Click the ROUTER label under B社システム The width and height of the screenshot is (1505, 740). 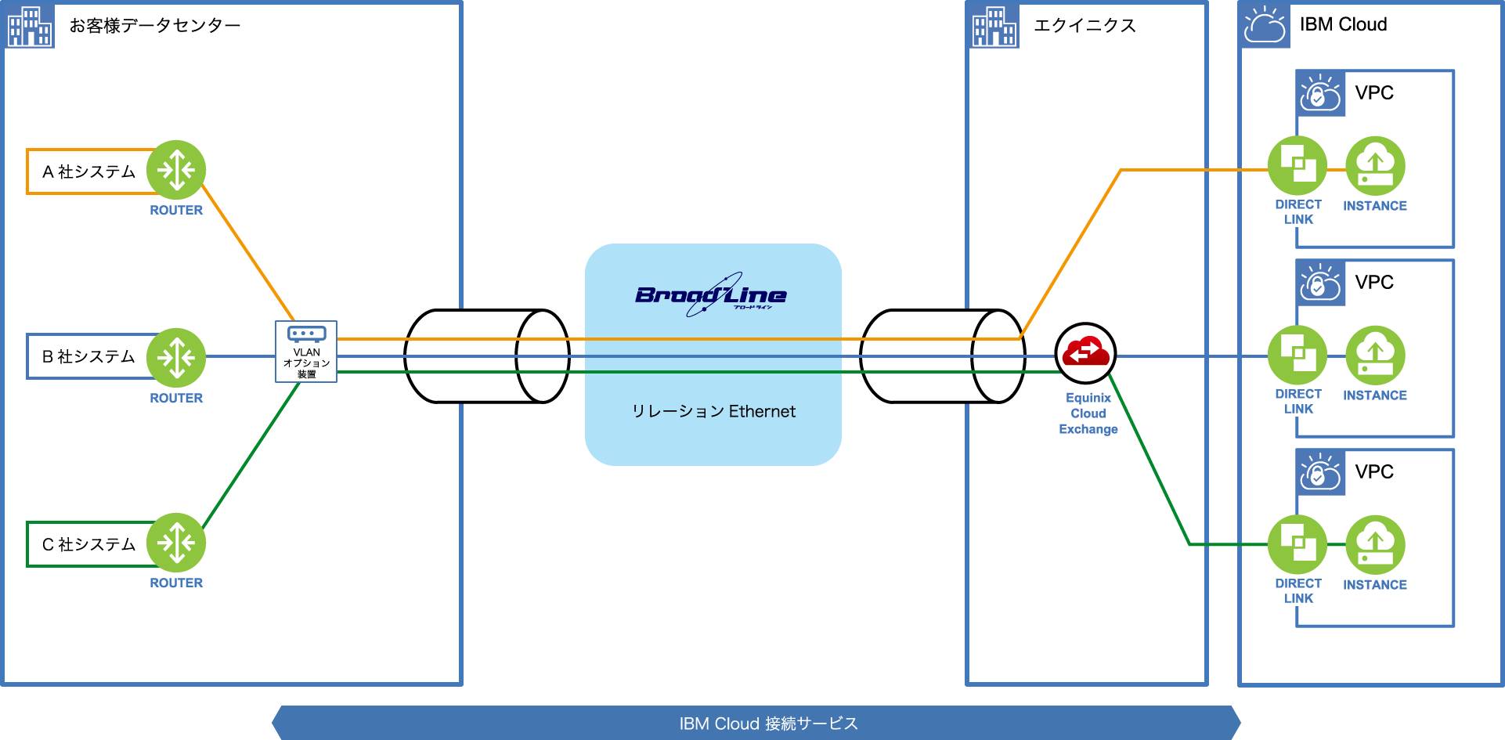pos(176,398)
